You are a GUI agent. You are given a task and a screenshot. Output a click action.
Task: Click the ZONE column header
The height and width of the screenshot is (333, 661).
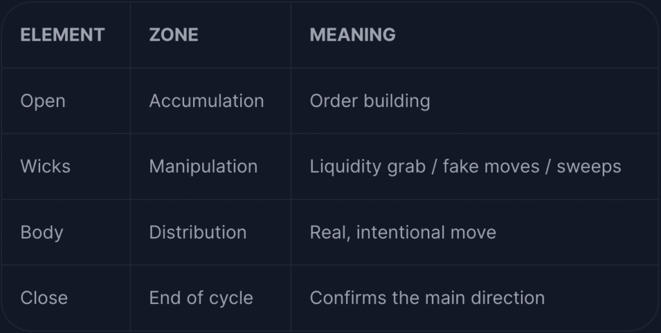(174, 35)
